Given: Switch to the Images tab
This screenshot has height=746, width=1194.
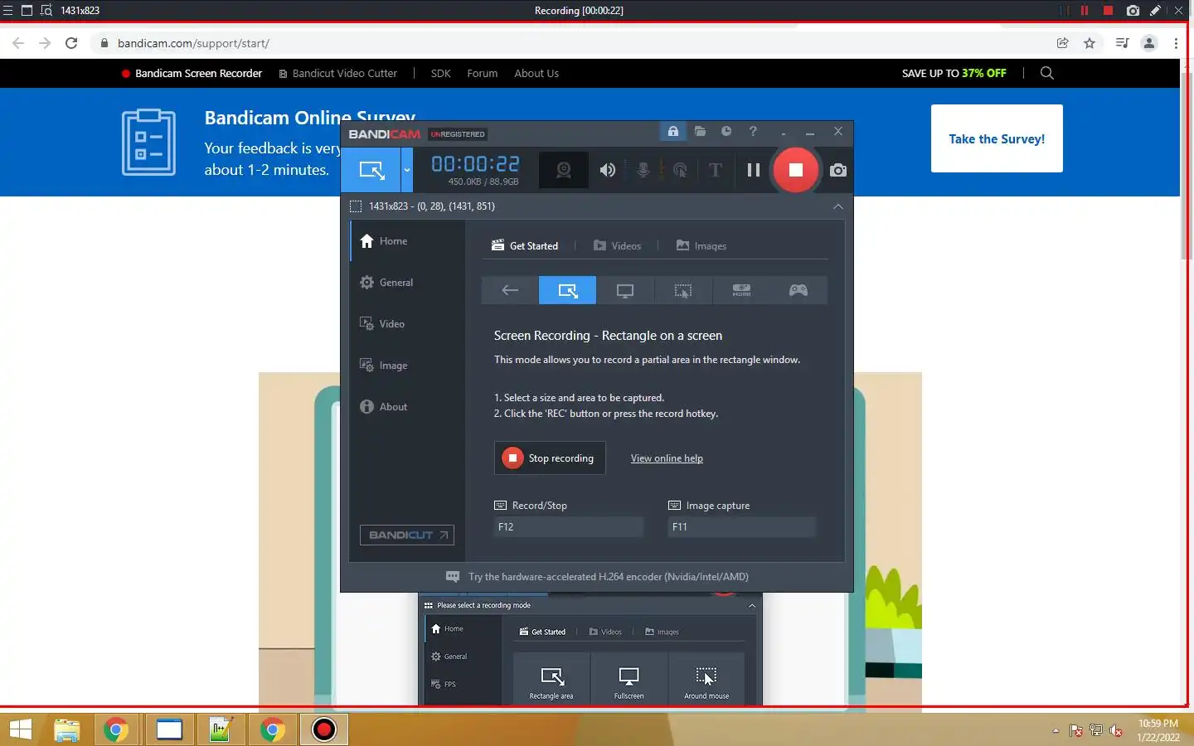Looking at the screenshot, I should point(701,246).
